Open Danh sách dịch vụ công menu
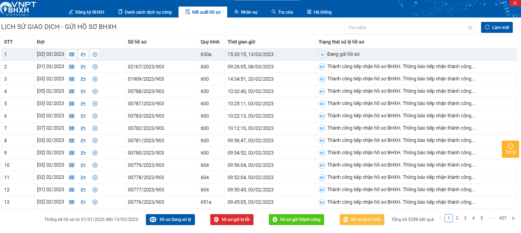 tap(145, 12)
